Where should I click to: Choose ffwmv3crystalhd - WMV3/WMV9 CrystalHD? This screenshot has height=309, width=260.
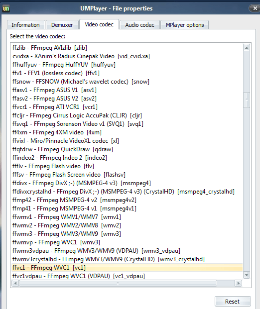point(109,260)
